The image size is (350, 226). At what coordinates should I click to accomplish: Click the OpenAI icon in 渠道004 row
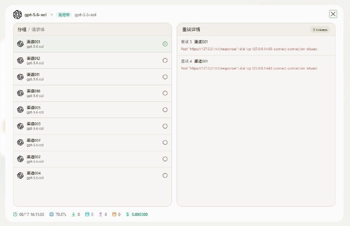(x=20, y=175)
